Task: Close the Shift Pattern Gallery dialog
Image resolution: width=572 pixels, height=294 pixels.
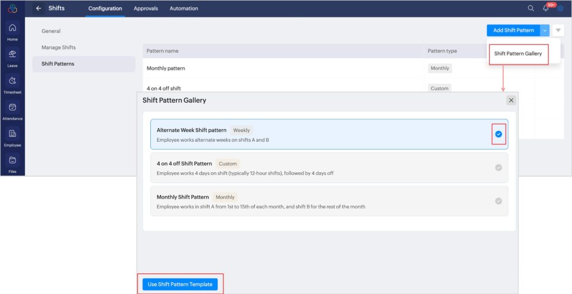Action: (511, 100)
